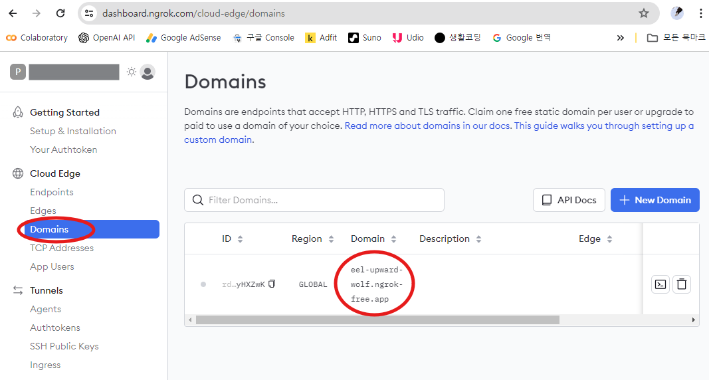
Task: Toggle light/dark theme sun icon
Action: pos(131,72)
